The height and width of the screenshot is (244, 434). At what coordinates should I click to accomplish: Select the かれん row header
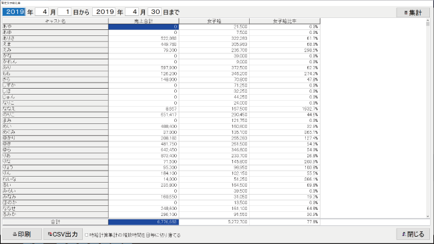(x=55, y=62)
